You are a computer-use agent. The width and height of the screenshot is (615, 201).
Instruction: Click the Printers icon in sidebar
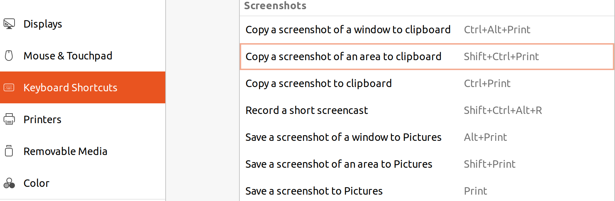[9, 119]
